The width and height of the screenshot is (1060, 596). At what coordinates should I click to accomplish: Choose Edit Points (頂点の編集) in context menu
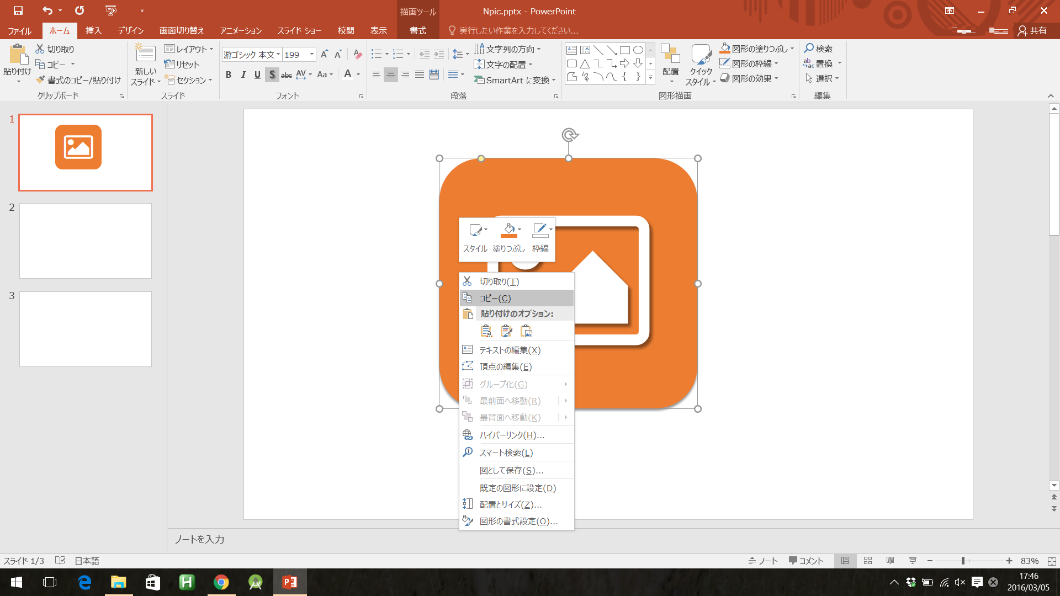[x=517, y=366]
